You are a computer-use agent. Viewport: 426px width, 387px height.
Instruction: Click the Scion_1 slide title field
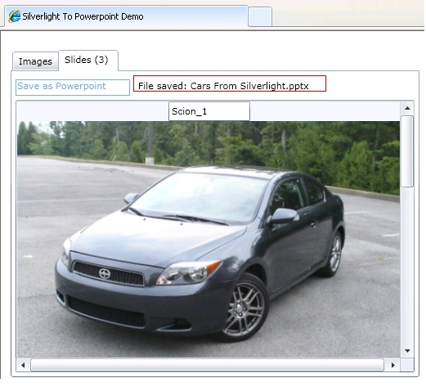point(209,111)
